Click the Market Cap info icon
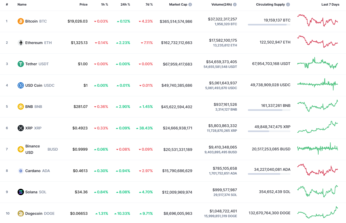Viewport: 346px width, 223px height. pyautogui.click(x=190, y=5)
